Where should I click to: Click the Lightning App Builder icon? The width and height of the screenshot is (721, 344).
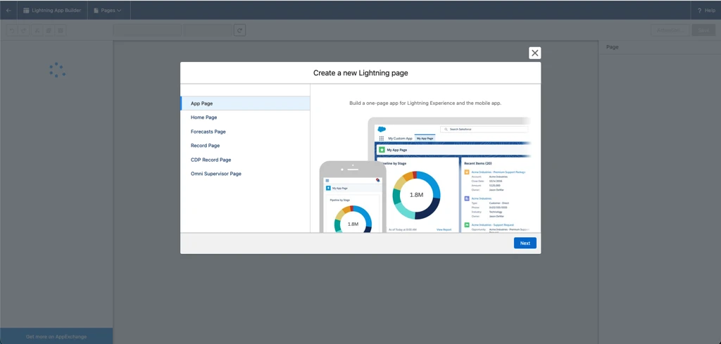(x=27, y=10)
